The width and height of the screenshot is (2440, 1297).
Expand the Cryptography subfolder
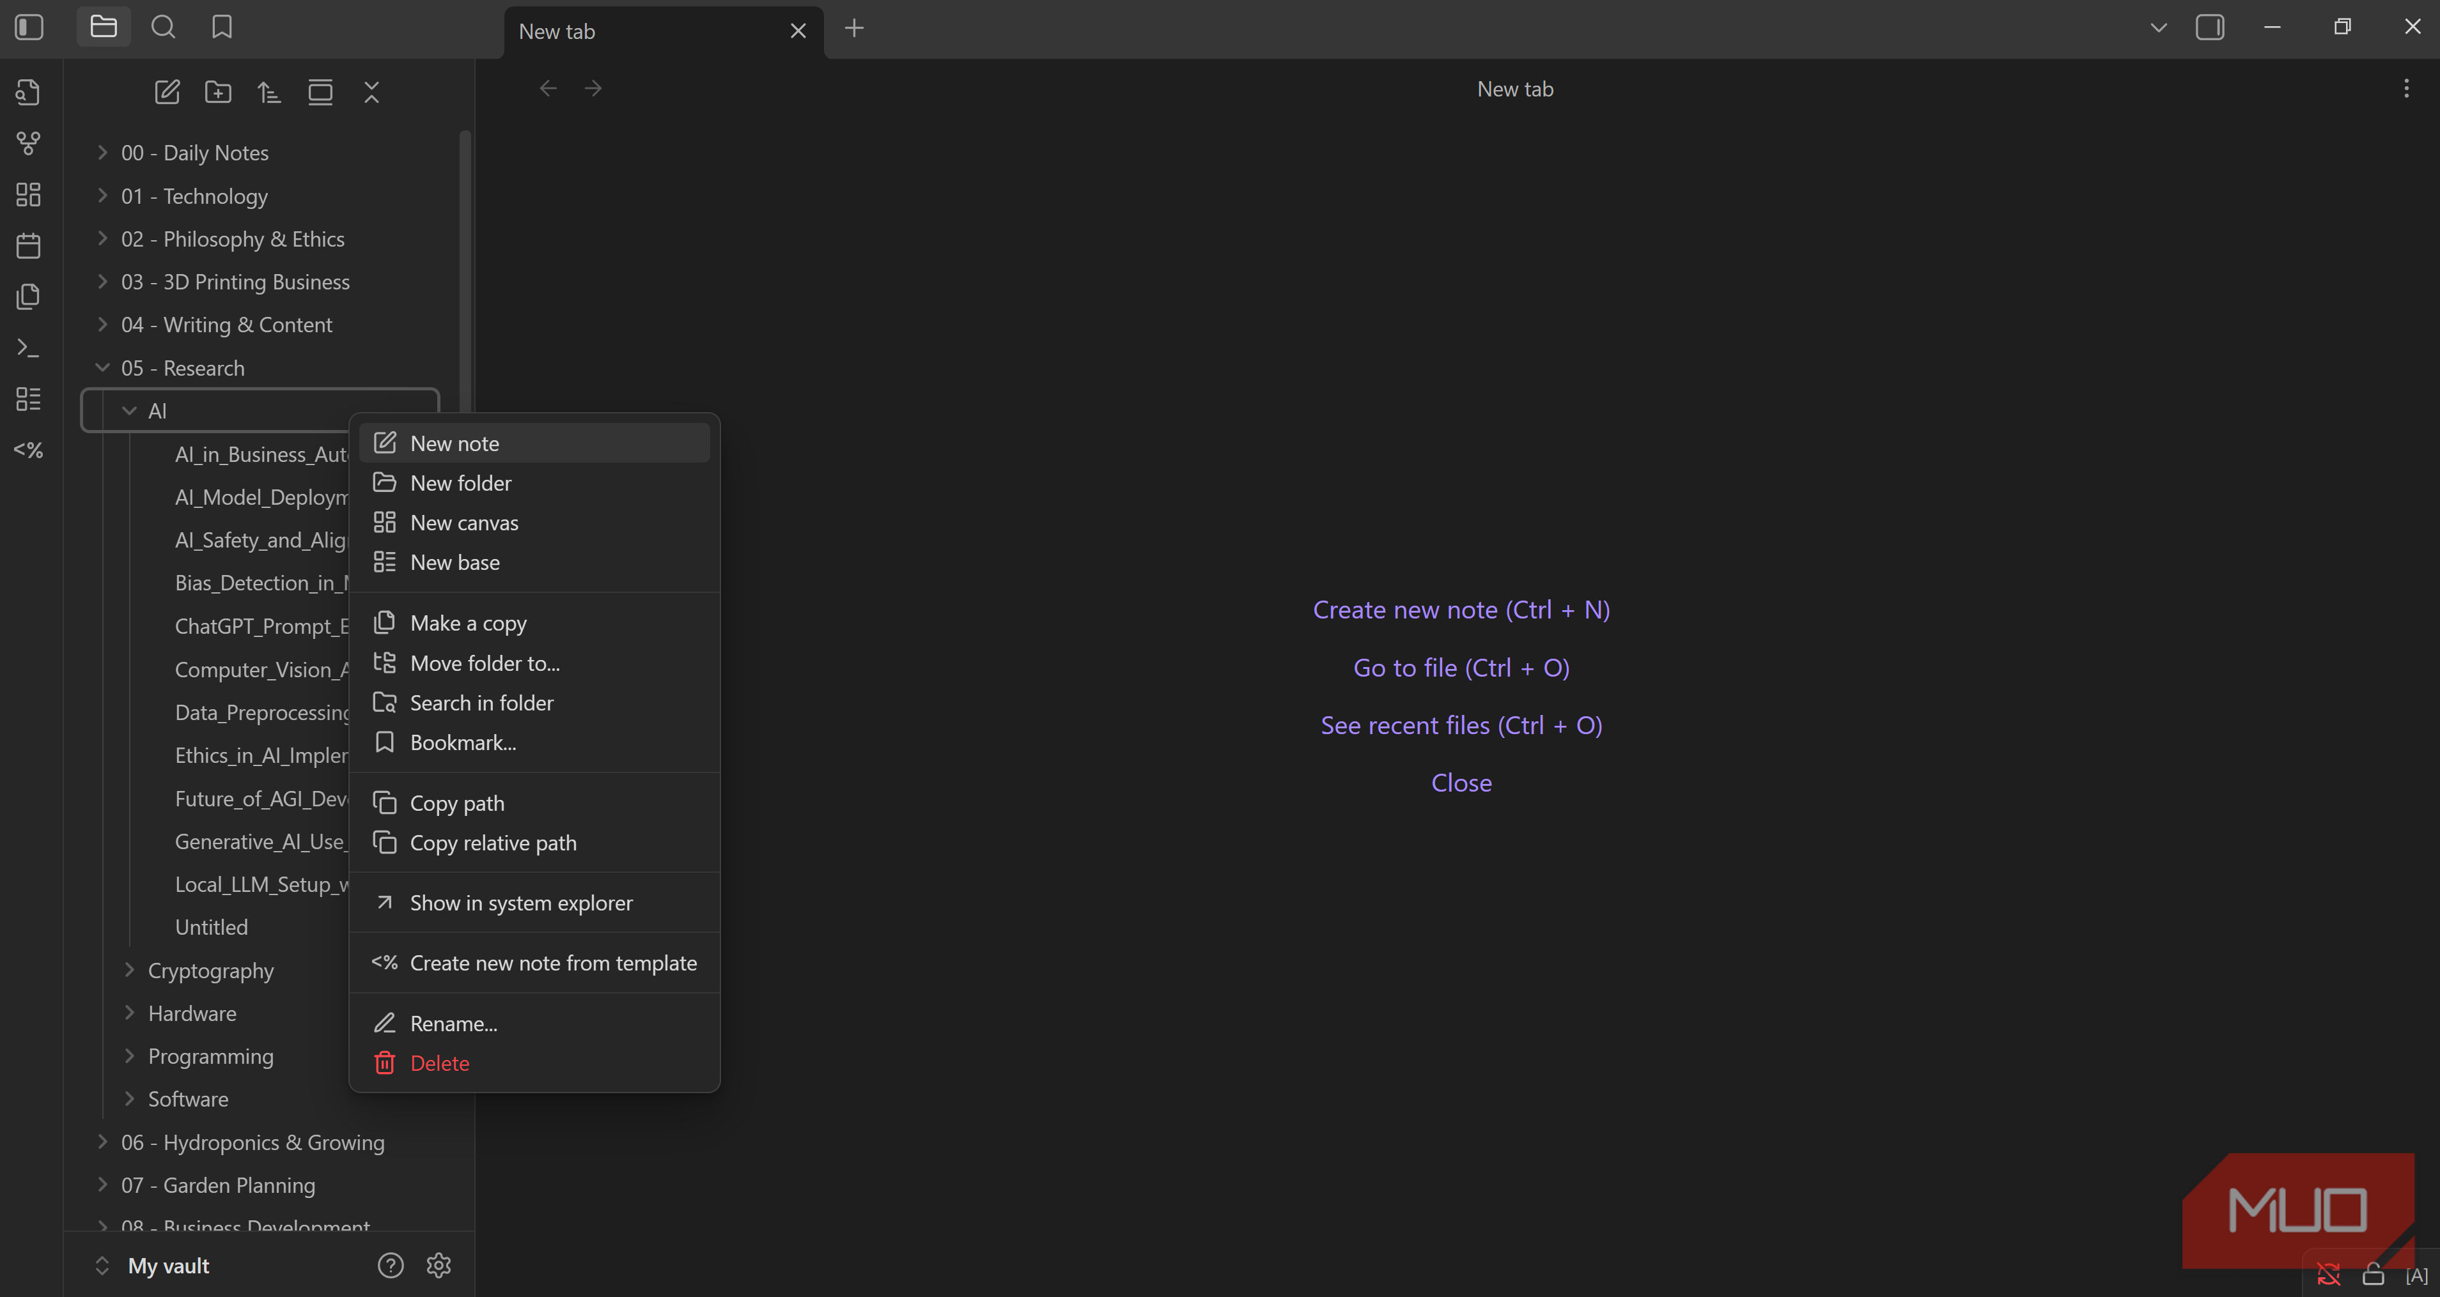tap(130, 969)
